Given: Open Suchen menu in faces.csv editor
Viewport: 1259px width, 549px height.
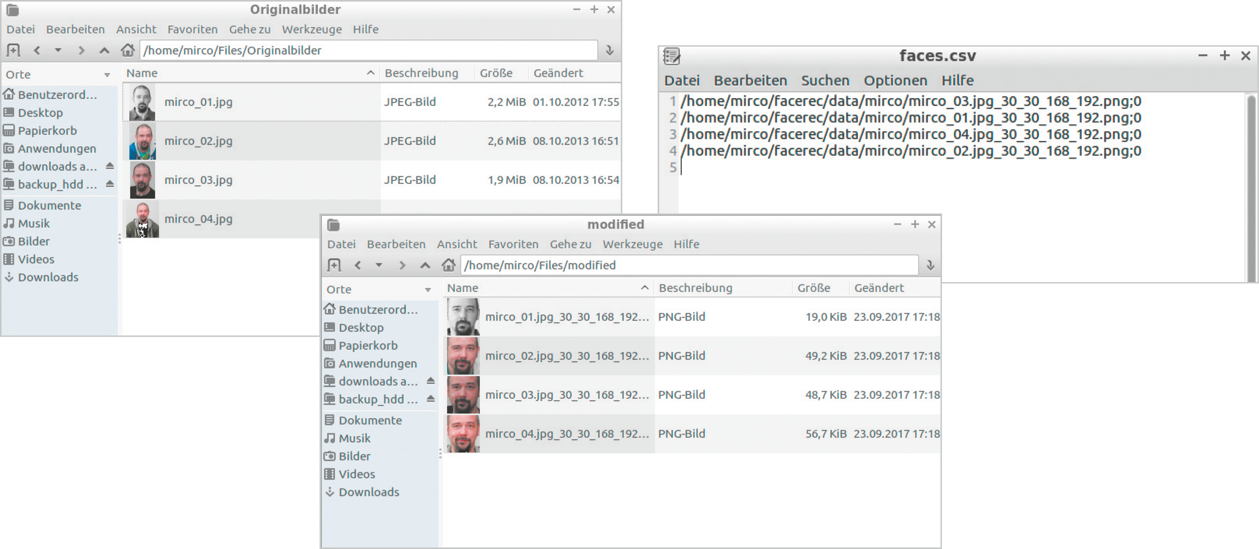Looking at the screenshot, I should click(824, 80).
